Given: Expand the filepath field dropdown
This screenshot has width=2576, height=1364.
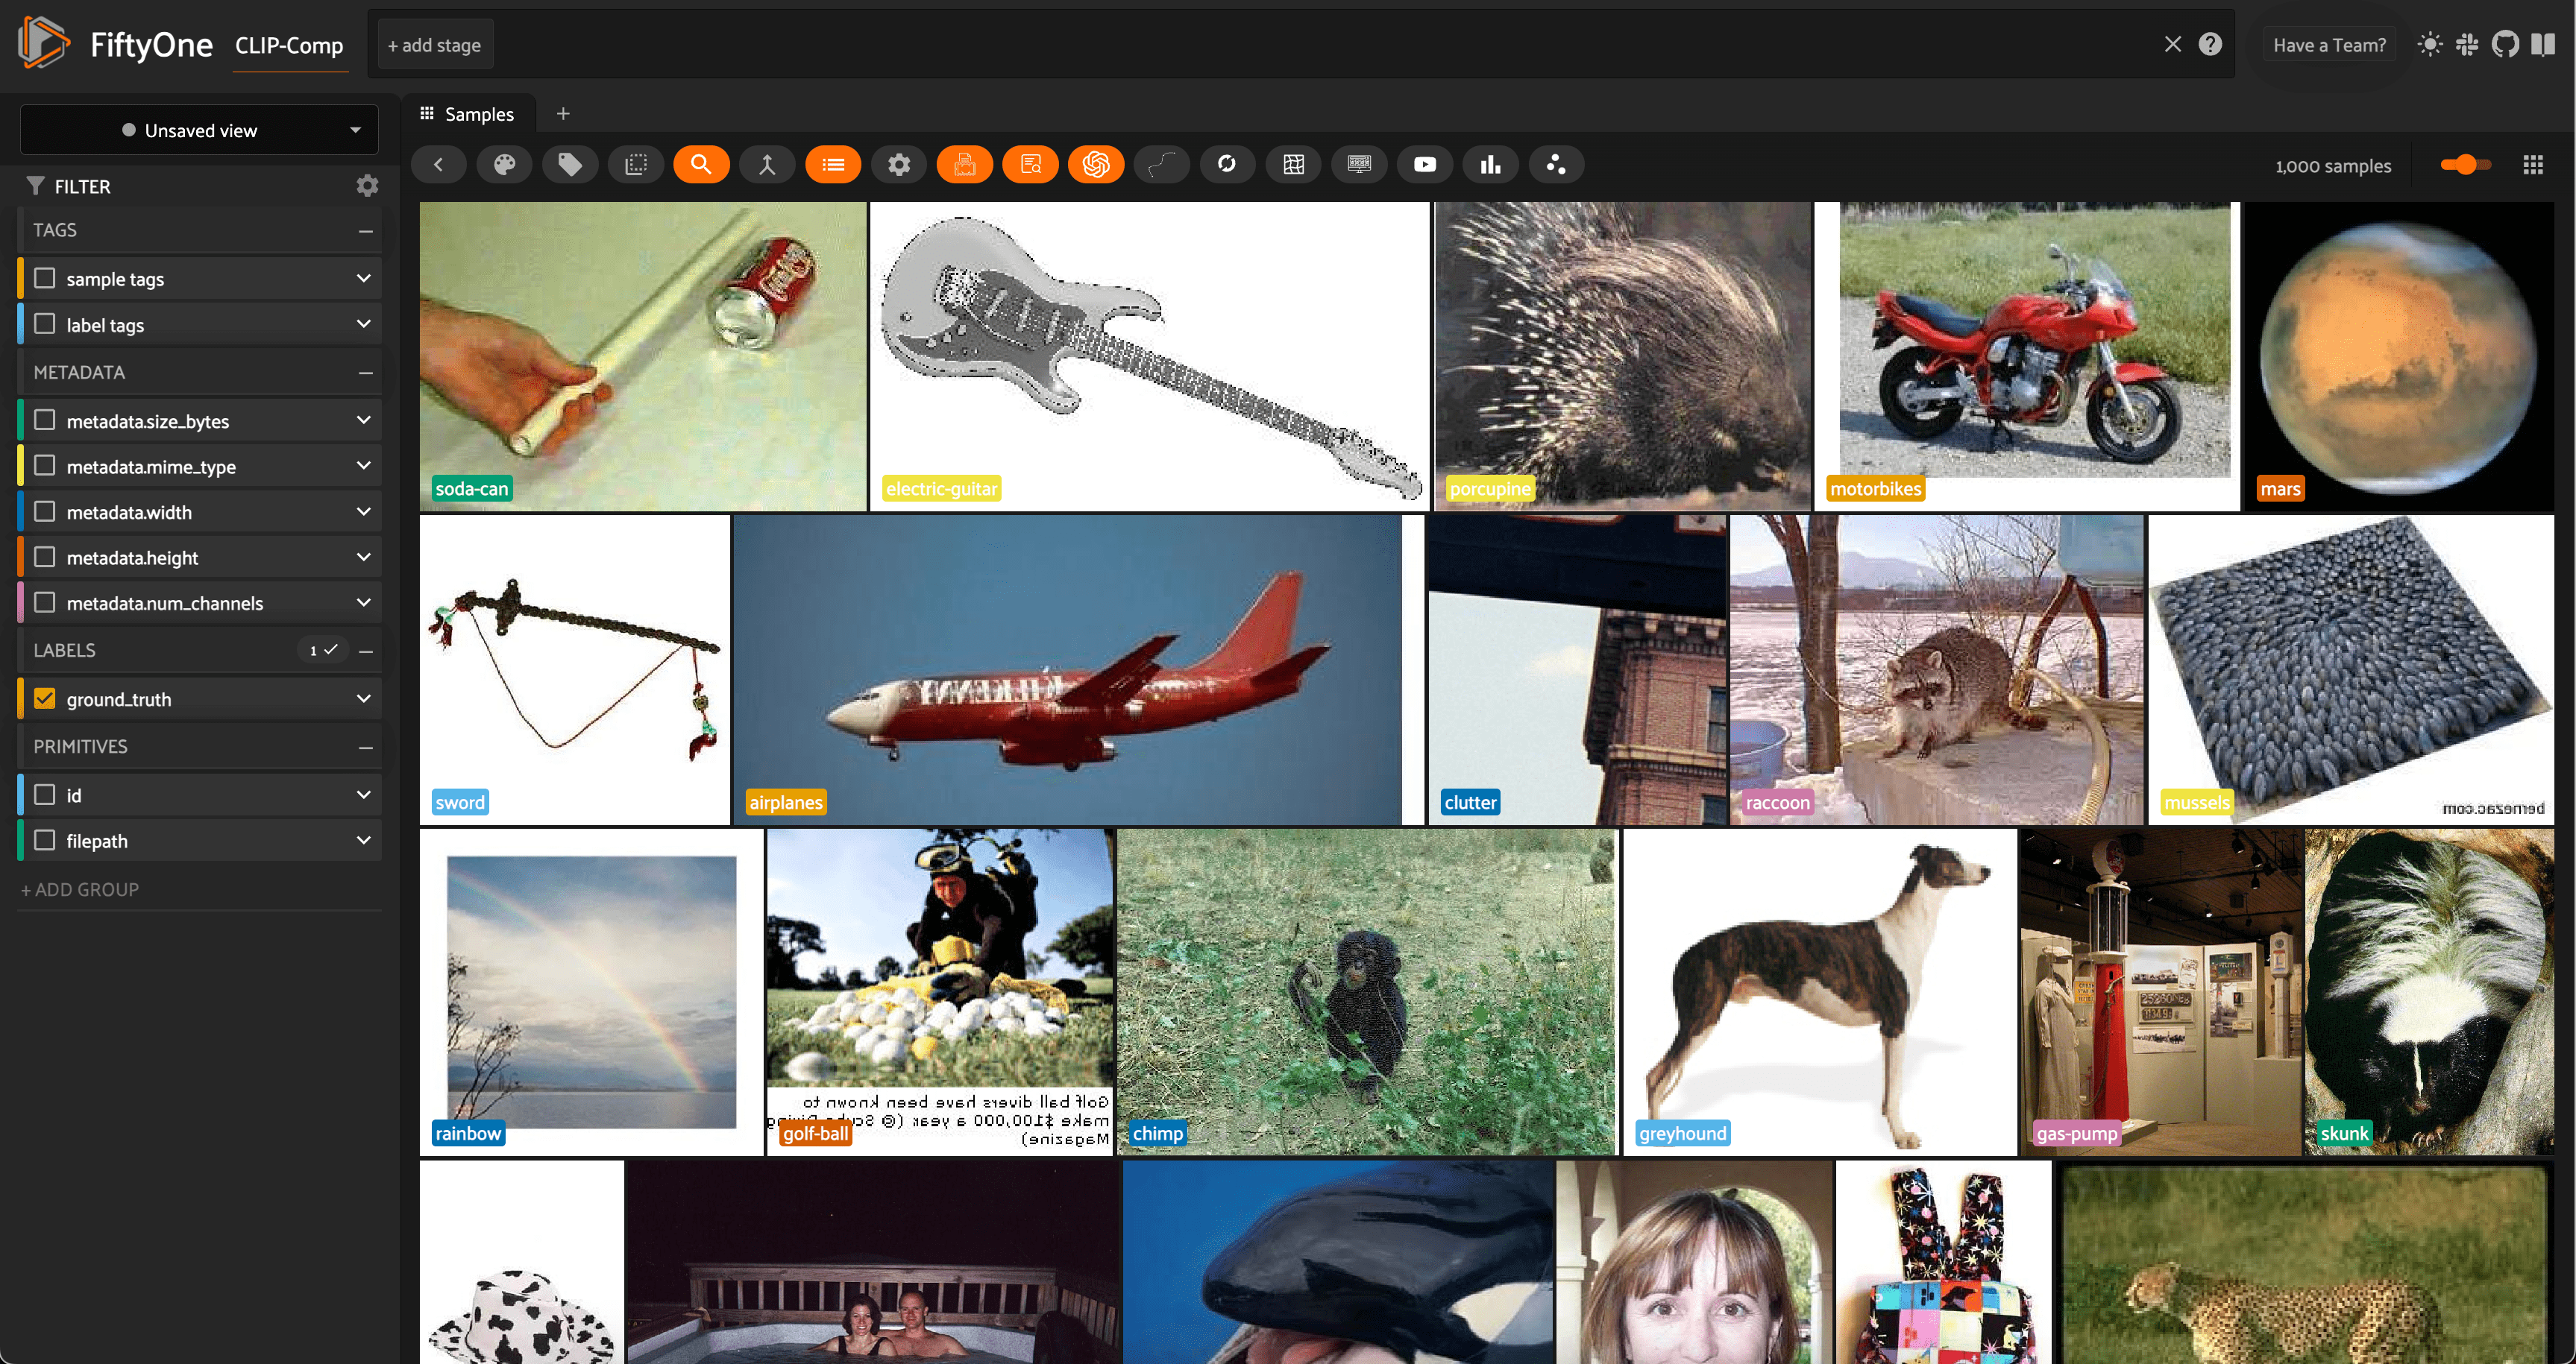Looking at the screenshot, I should point(363,840).
